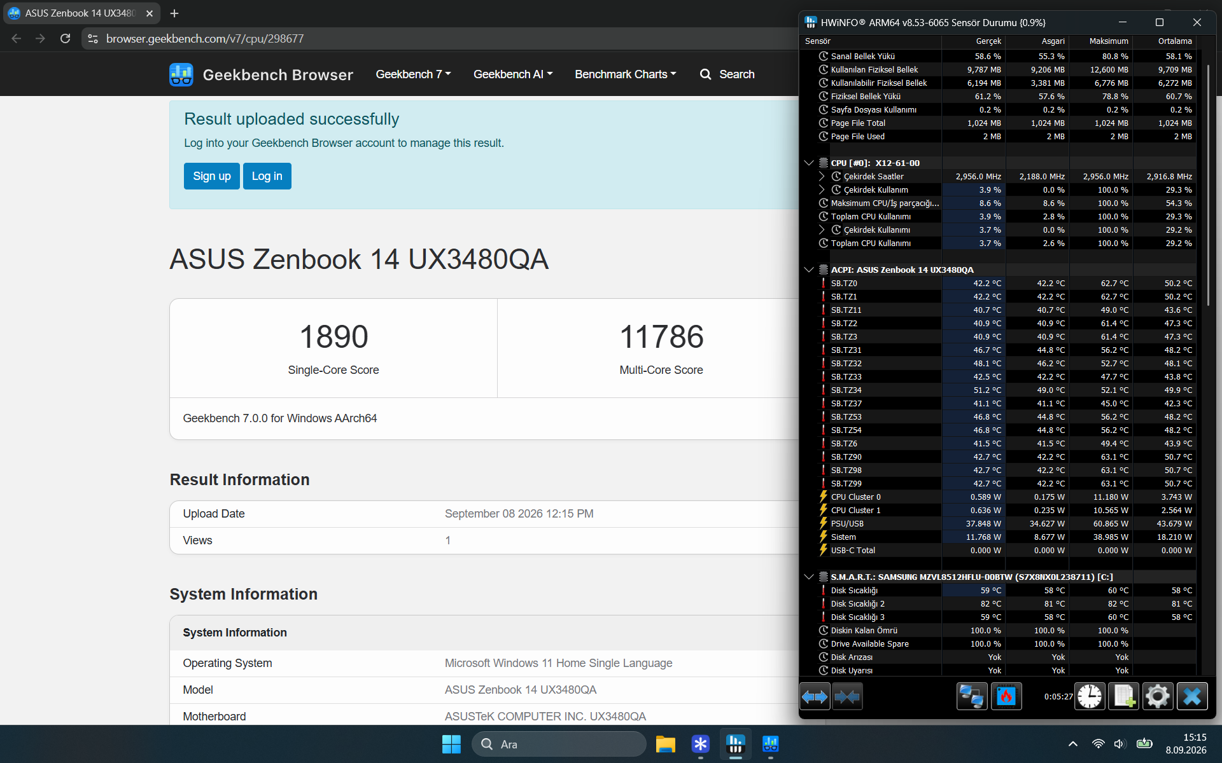Open a new browser tab
The width and height of the screenshot is (1222, 763).
pos(174,13)
